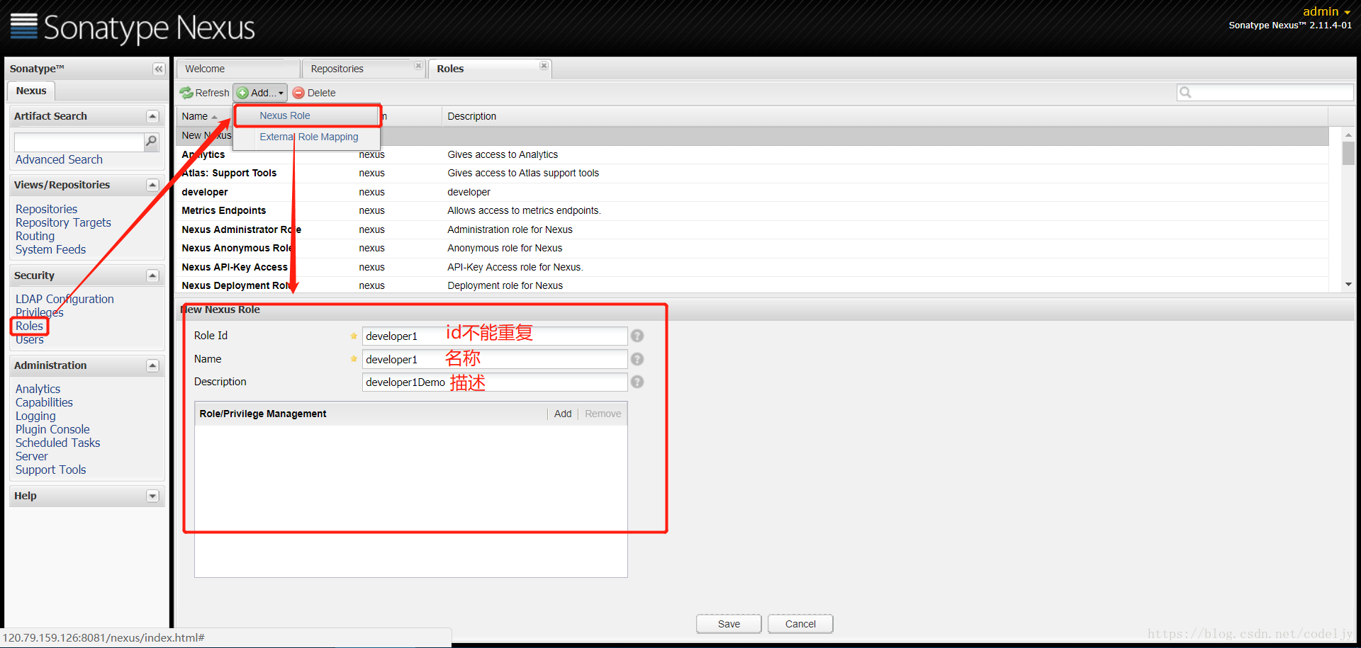
Task: Switch to the Repositories tab
Action: pyautogui.click(x=364, y=69)
